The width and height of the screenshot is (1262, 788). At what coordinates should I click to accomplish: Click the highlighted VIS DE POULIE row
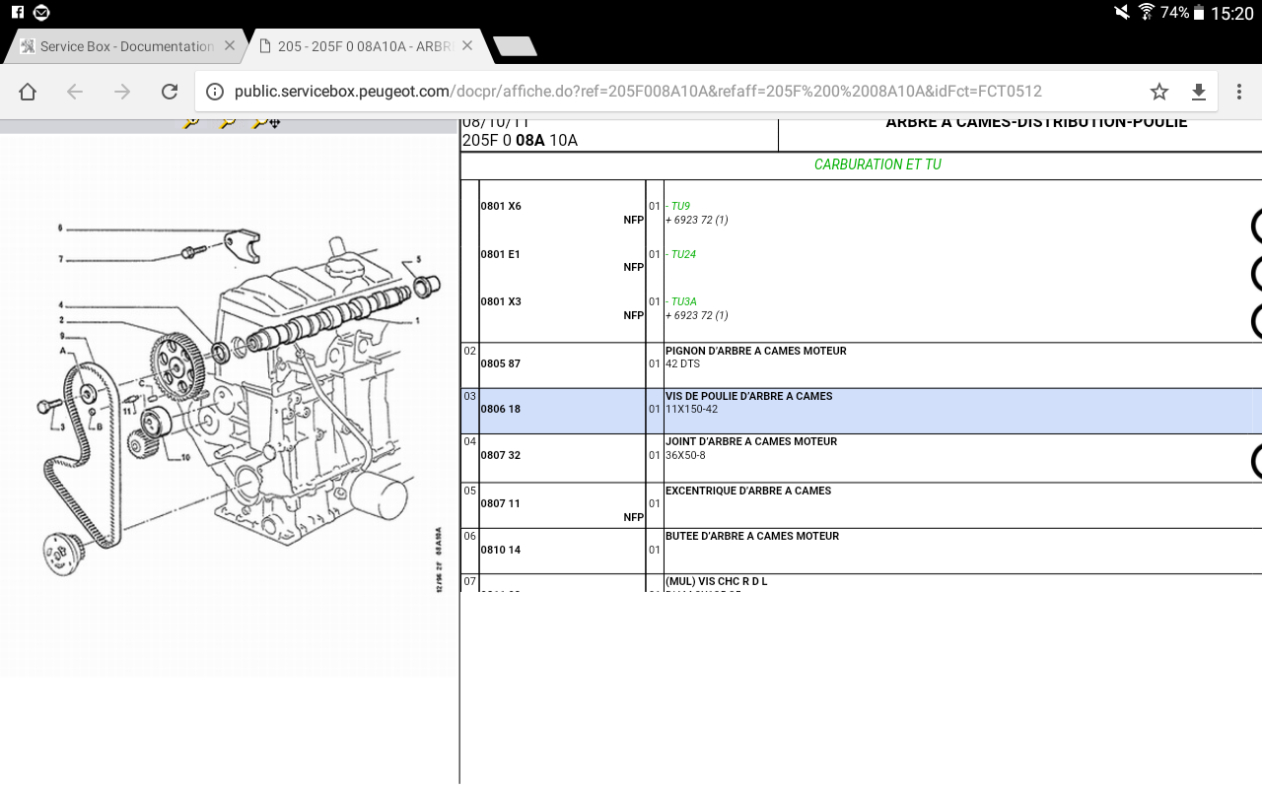(x=749, y=403)
